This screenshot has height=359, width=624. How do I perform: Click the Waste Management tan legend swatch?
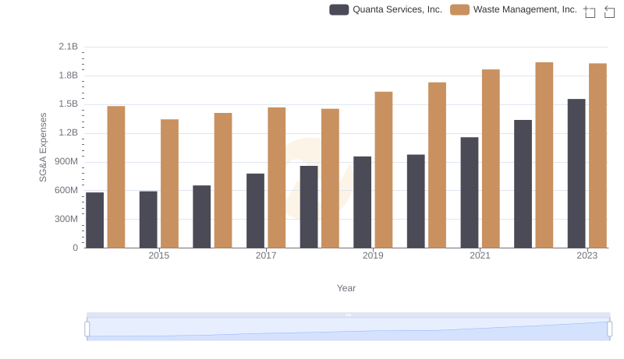[459, 9]
